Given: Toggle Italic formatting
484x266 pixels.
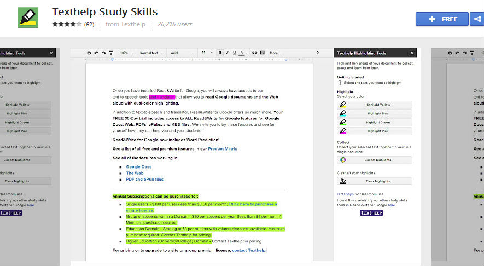Looking at the screenshot, I should coord(227,53).
